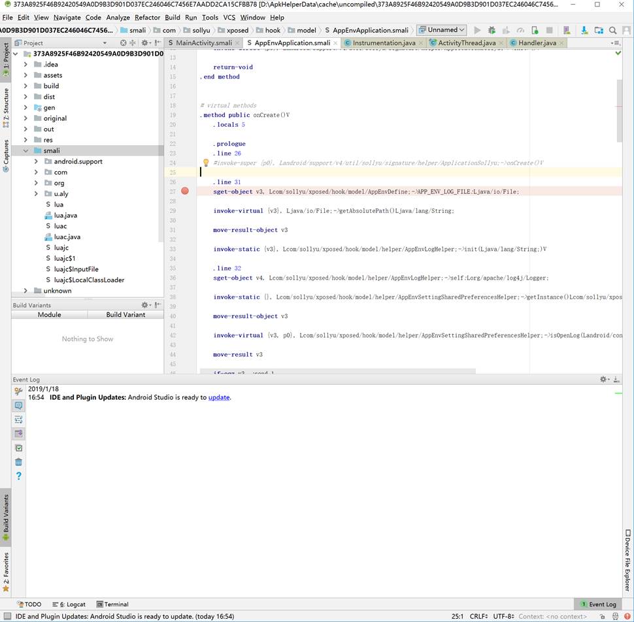
Task: Open the Refactor menu
Action: [x=147, y=18]
